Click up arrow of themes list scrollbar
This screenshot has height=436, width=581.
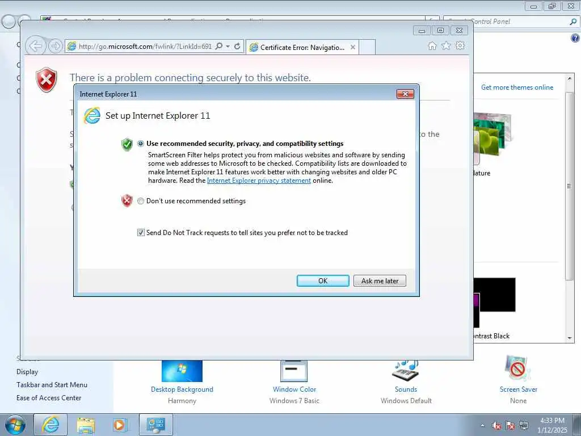pos(570,78)
